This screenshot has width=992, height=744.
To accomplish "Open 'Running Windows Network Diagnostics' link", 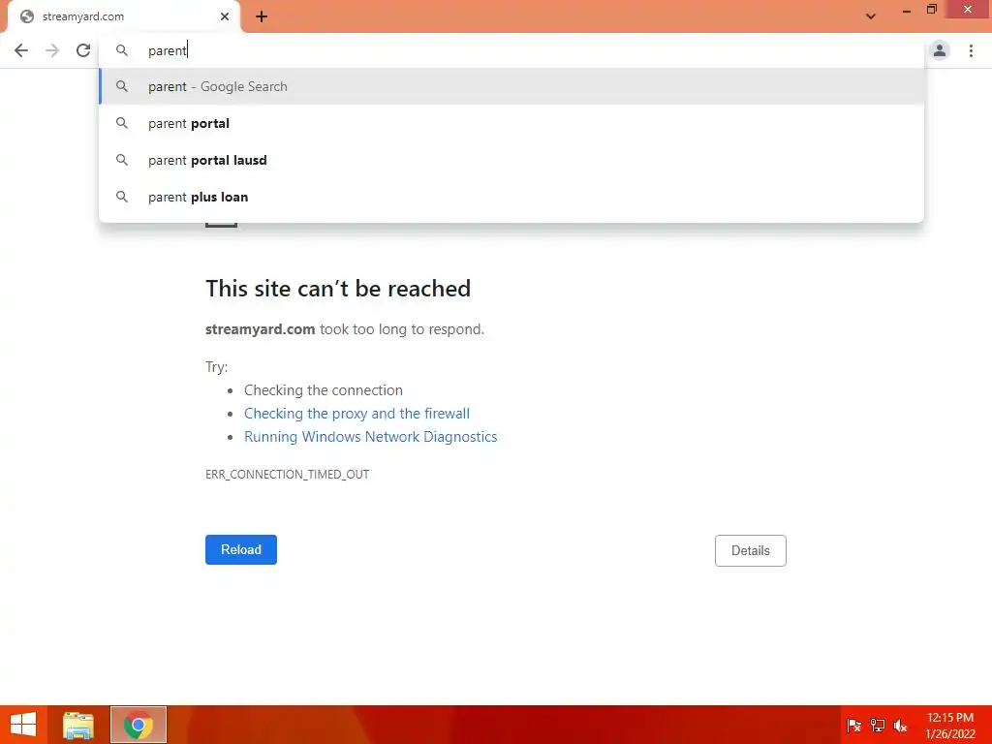I will point(371,437).
